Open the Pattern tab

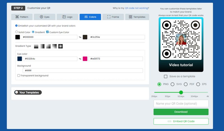[x=22, y=17]
